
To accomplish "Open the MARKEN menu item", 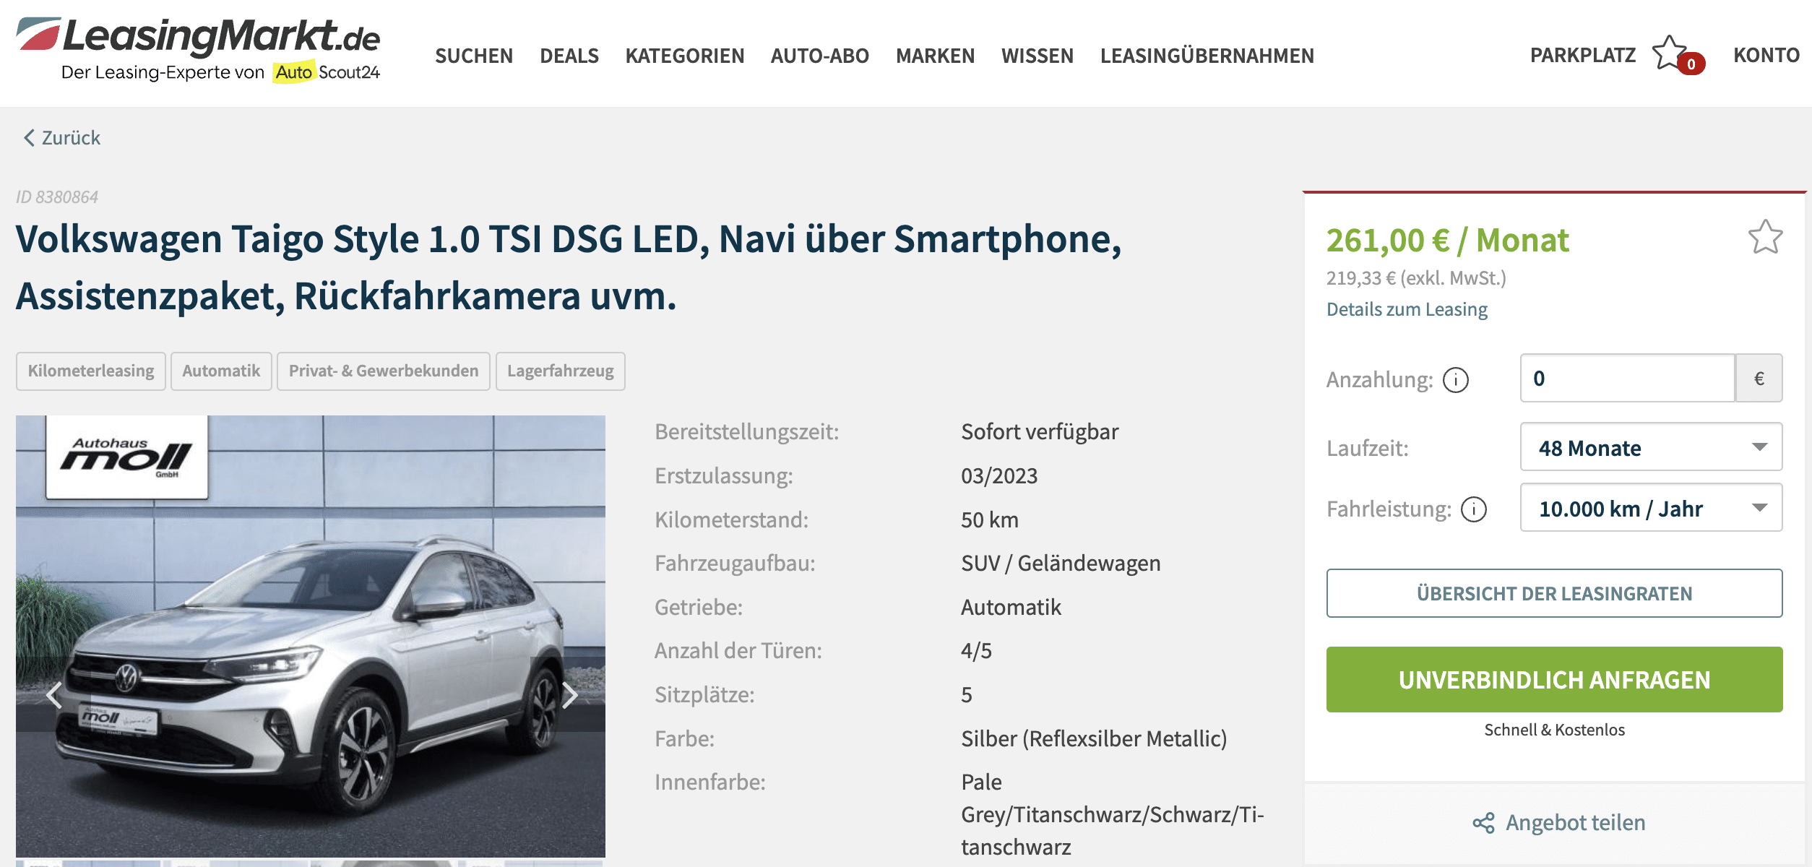I will [x=935, y=56].
